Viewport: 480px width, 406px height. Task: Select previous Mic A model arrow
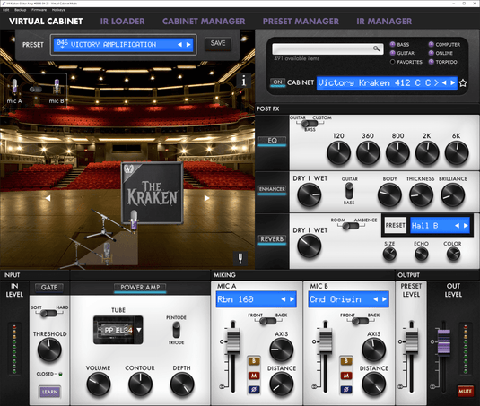284,299
